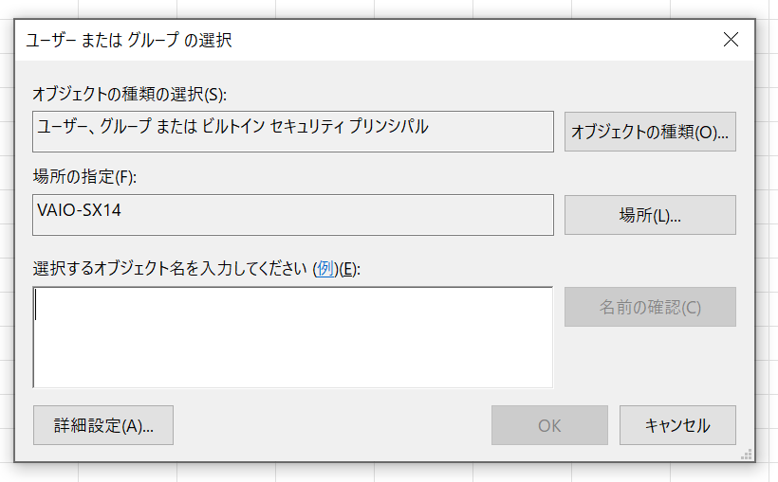Image resolution: width=778 pixels, height=482 pixels.
Task: Open the 例 examples link
Action: 325,269
